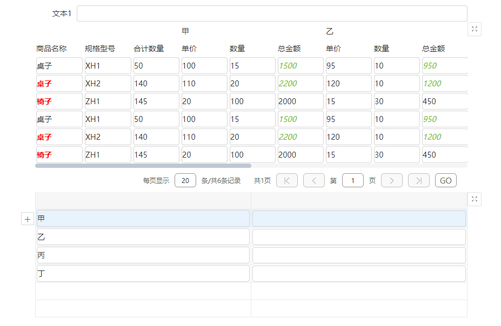Click the table's horizontal scrollbar
The width and height of the screenshot is (501, 326).
tap(143, 166)
